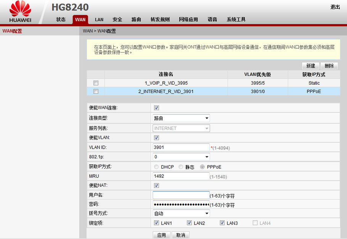
Task: Click the Huawei logo
Action: [x=20, y=11]
